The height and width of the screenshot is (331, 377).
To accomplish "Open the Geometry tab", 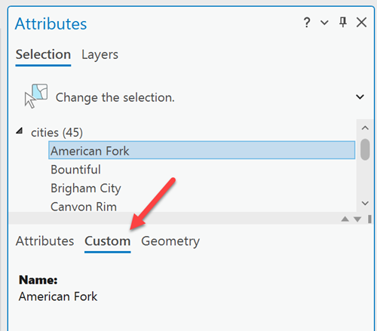I will coord(170,241).
